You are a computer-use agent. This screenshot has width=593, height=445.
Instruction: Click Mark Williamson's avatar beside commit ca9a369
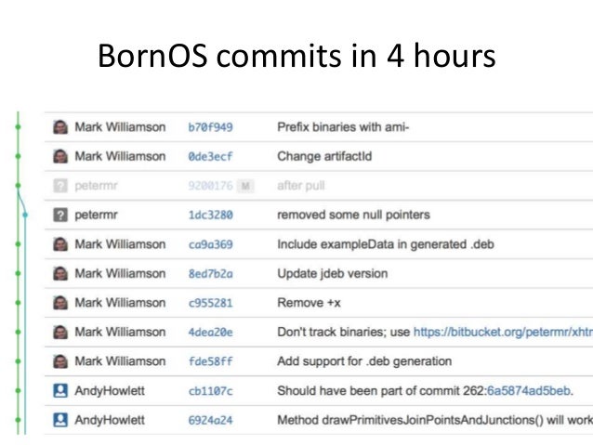pos(60,244)
